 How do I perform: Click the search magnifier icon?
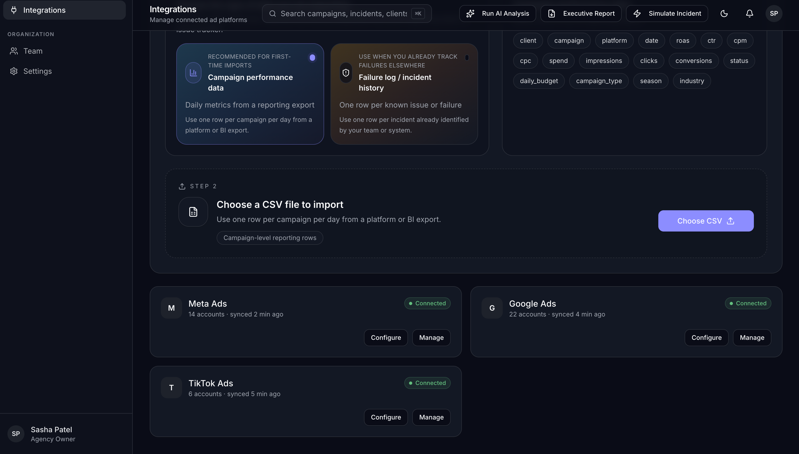pyautogui.click(x=272, y=14)
